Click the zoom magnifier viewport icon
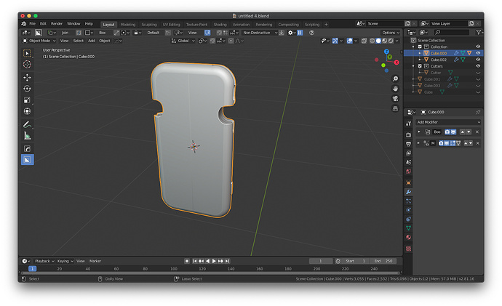The image size is (502, 306). [395, 78]
